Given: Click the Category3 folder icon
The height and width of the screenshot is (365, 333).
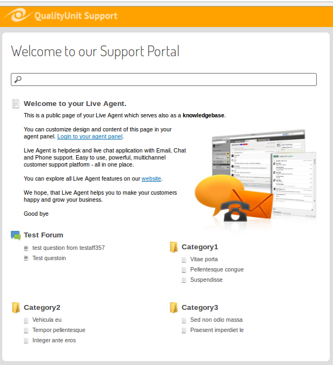Looking at the screenshot, I should click(x=174, y=308).
